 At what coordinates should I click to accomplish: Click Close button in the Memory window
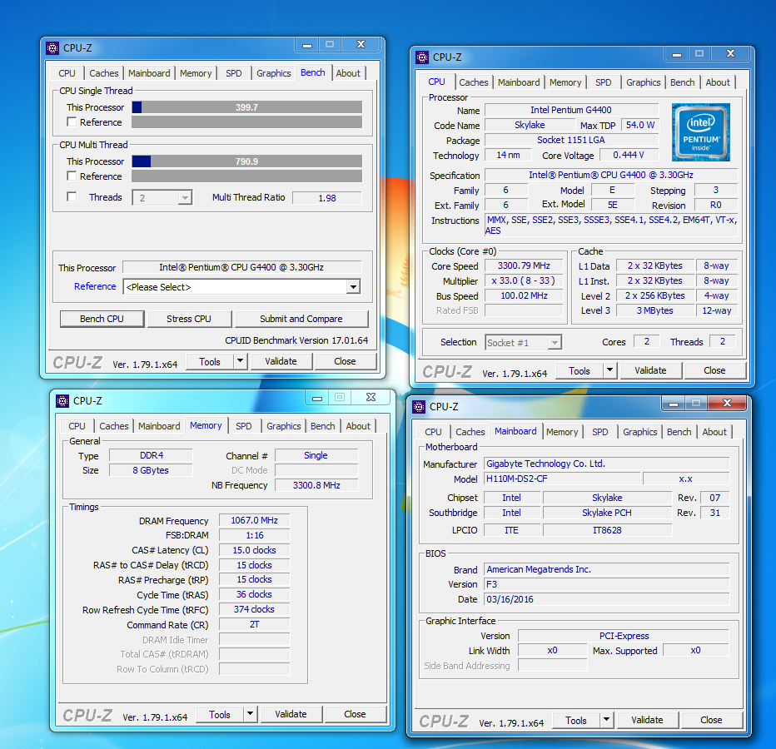click(355, 714)
